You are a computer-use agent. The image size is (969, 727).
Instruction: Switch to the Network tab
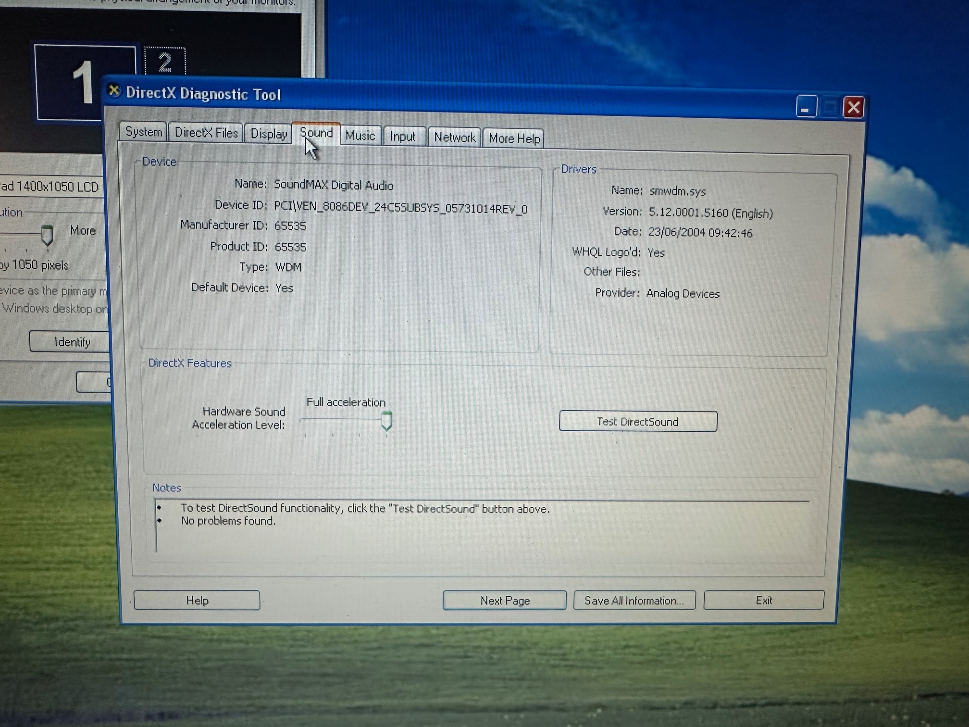coord(454,138)
